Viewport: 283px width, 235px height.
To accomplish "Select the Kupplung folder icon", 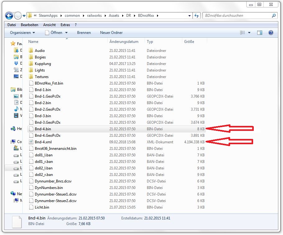I will pyautogui.click(x=31, y=63).
